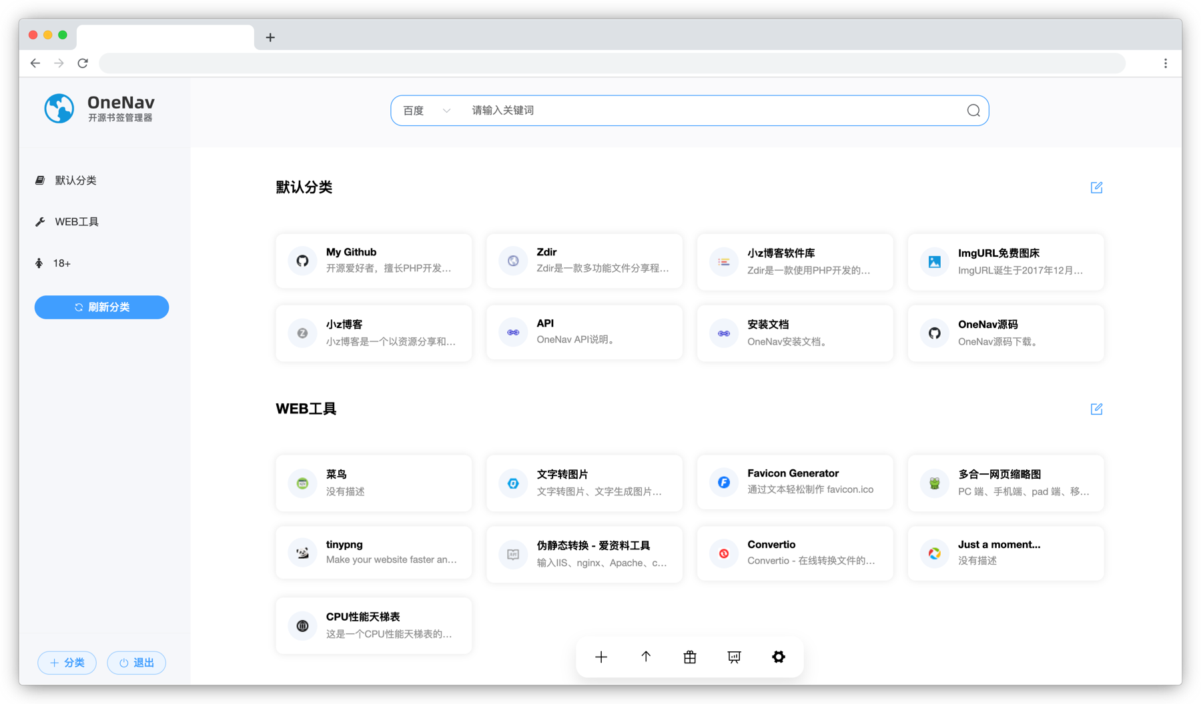This screenshot has width=1201, height=704.
Task: Click the Favicon Generator F icon
Action: 724,482
